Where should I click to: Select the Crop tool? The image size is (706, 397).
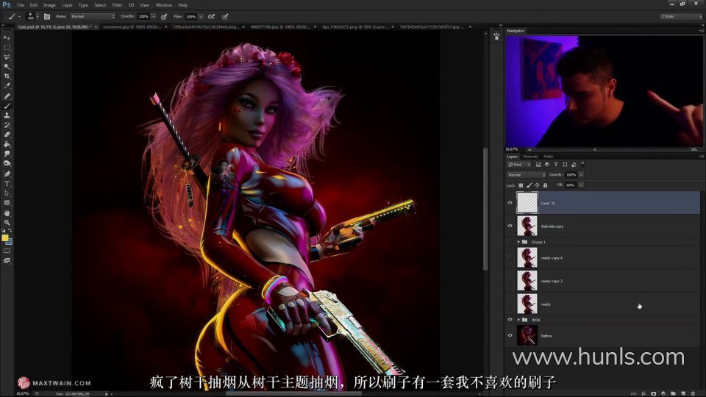click(x=7, y=76)
